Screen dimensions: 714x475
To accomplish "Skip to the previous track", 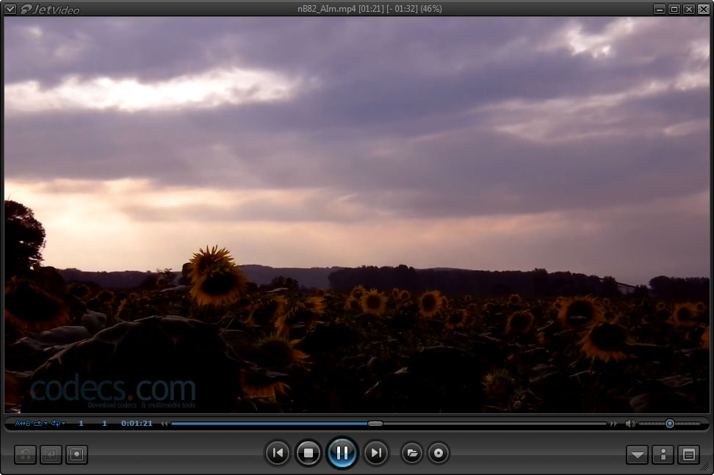I will 278,453.
